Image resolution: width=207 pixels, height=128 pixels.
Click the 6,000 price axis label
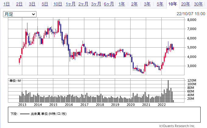coord(192,38)
